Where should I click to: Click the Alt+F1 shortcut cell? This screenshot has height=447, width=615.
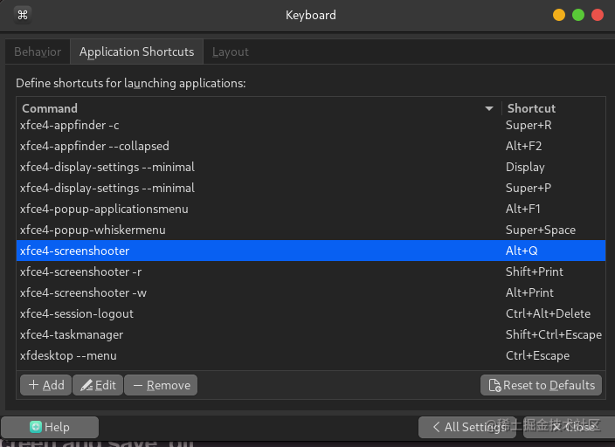(x=522, y=209)
